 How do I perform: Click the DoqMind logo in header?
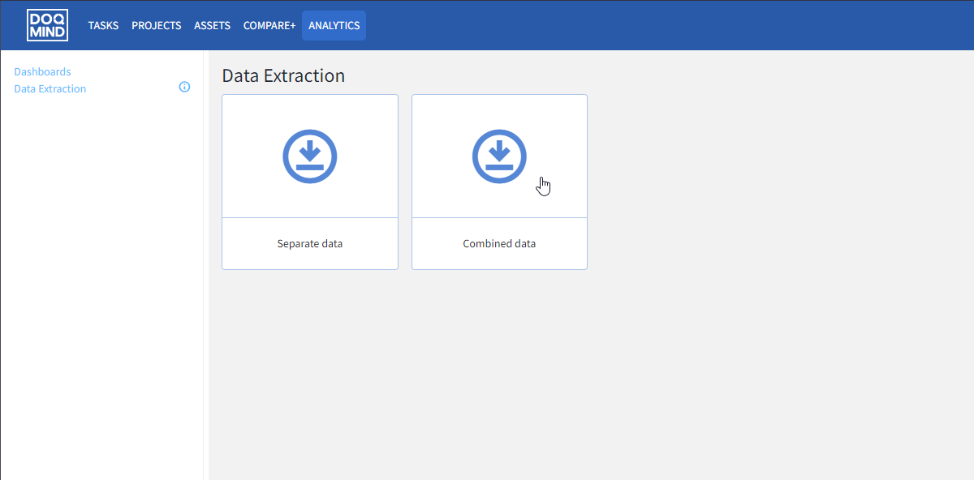[x=47, y=25]
